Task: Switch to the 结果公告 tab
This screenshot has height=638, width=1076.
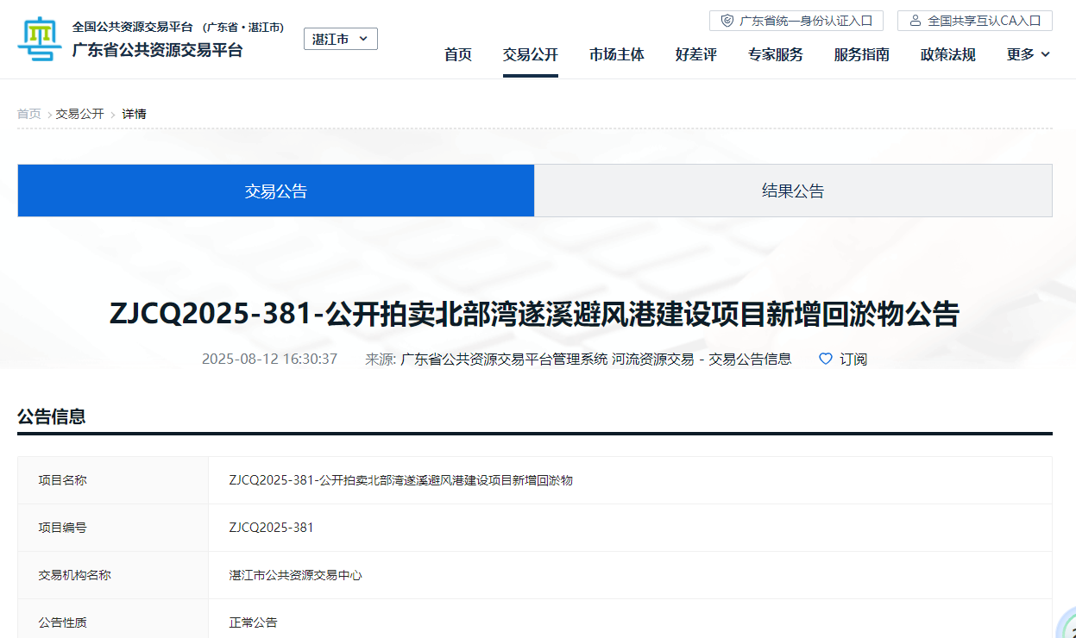Action: click(793, 191)
